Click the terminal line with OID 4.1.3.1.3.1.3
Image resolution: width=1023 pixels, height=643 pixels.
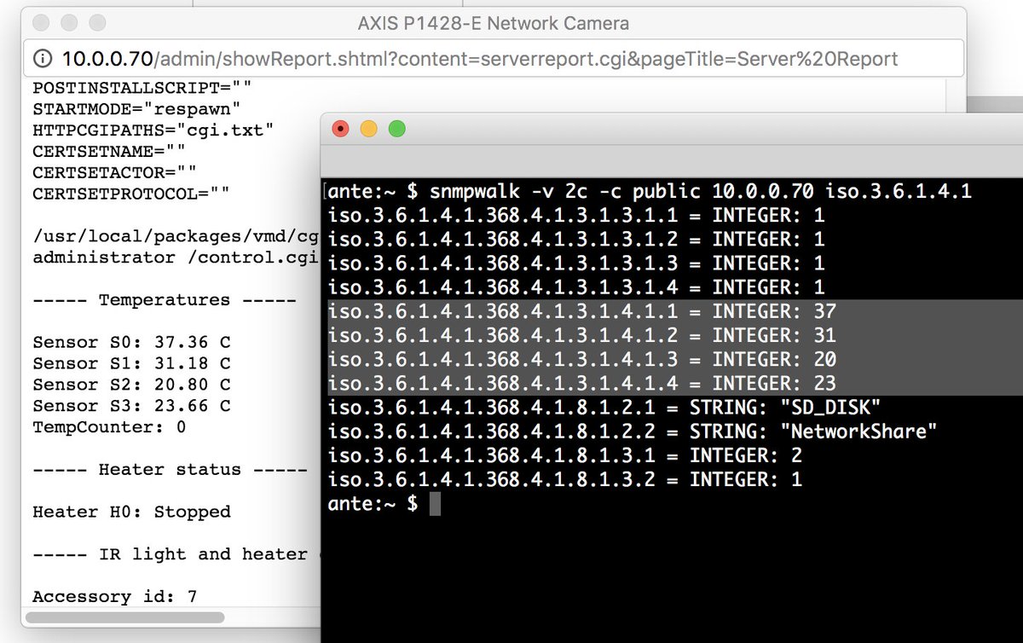click(x=576, y=264)
